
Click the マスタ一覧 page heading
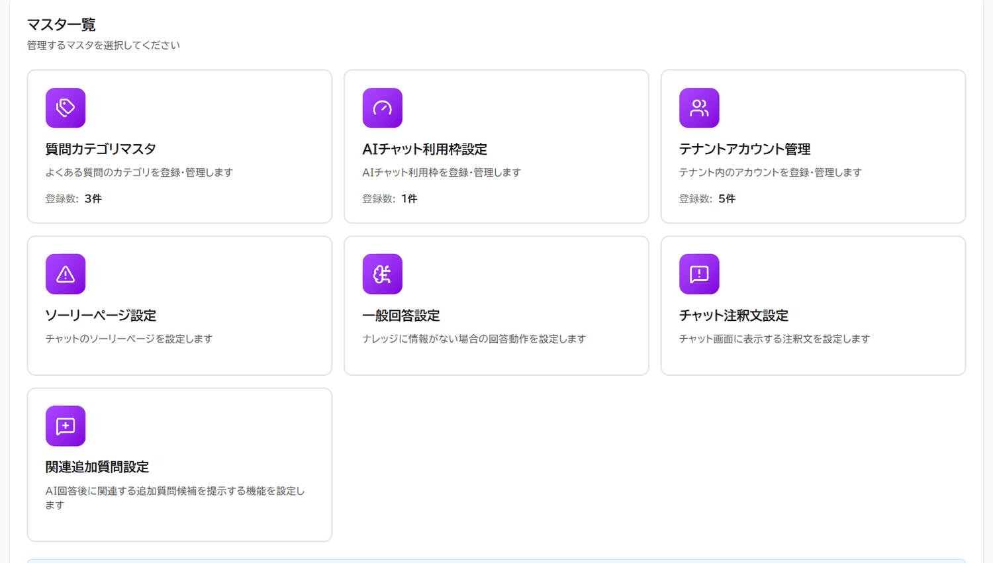61,24
